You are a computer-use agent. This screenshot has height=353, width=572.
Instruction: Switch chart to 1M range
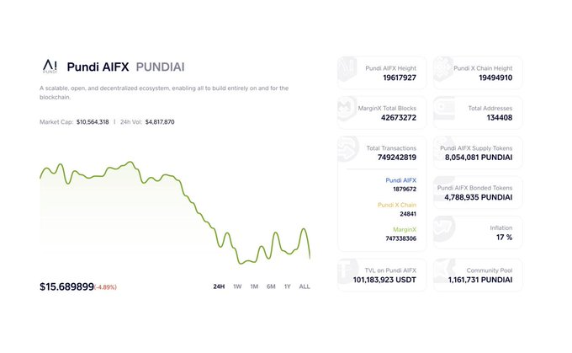(254, 286)
